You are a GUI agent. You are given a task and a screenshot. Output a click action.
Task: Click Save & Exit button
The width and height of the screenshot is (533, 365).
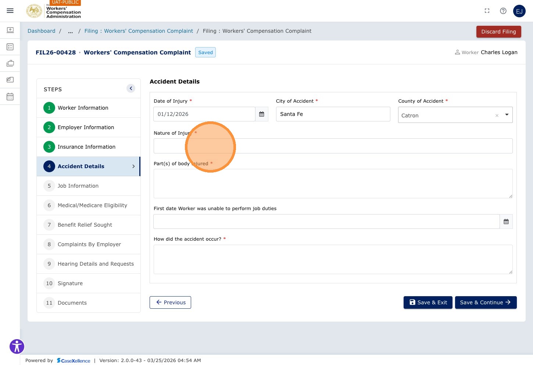point(428,302)
